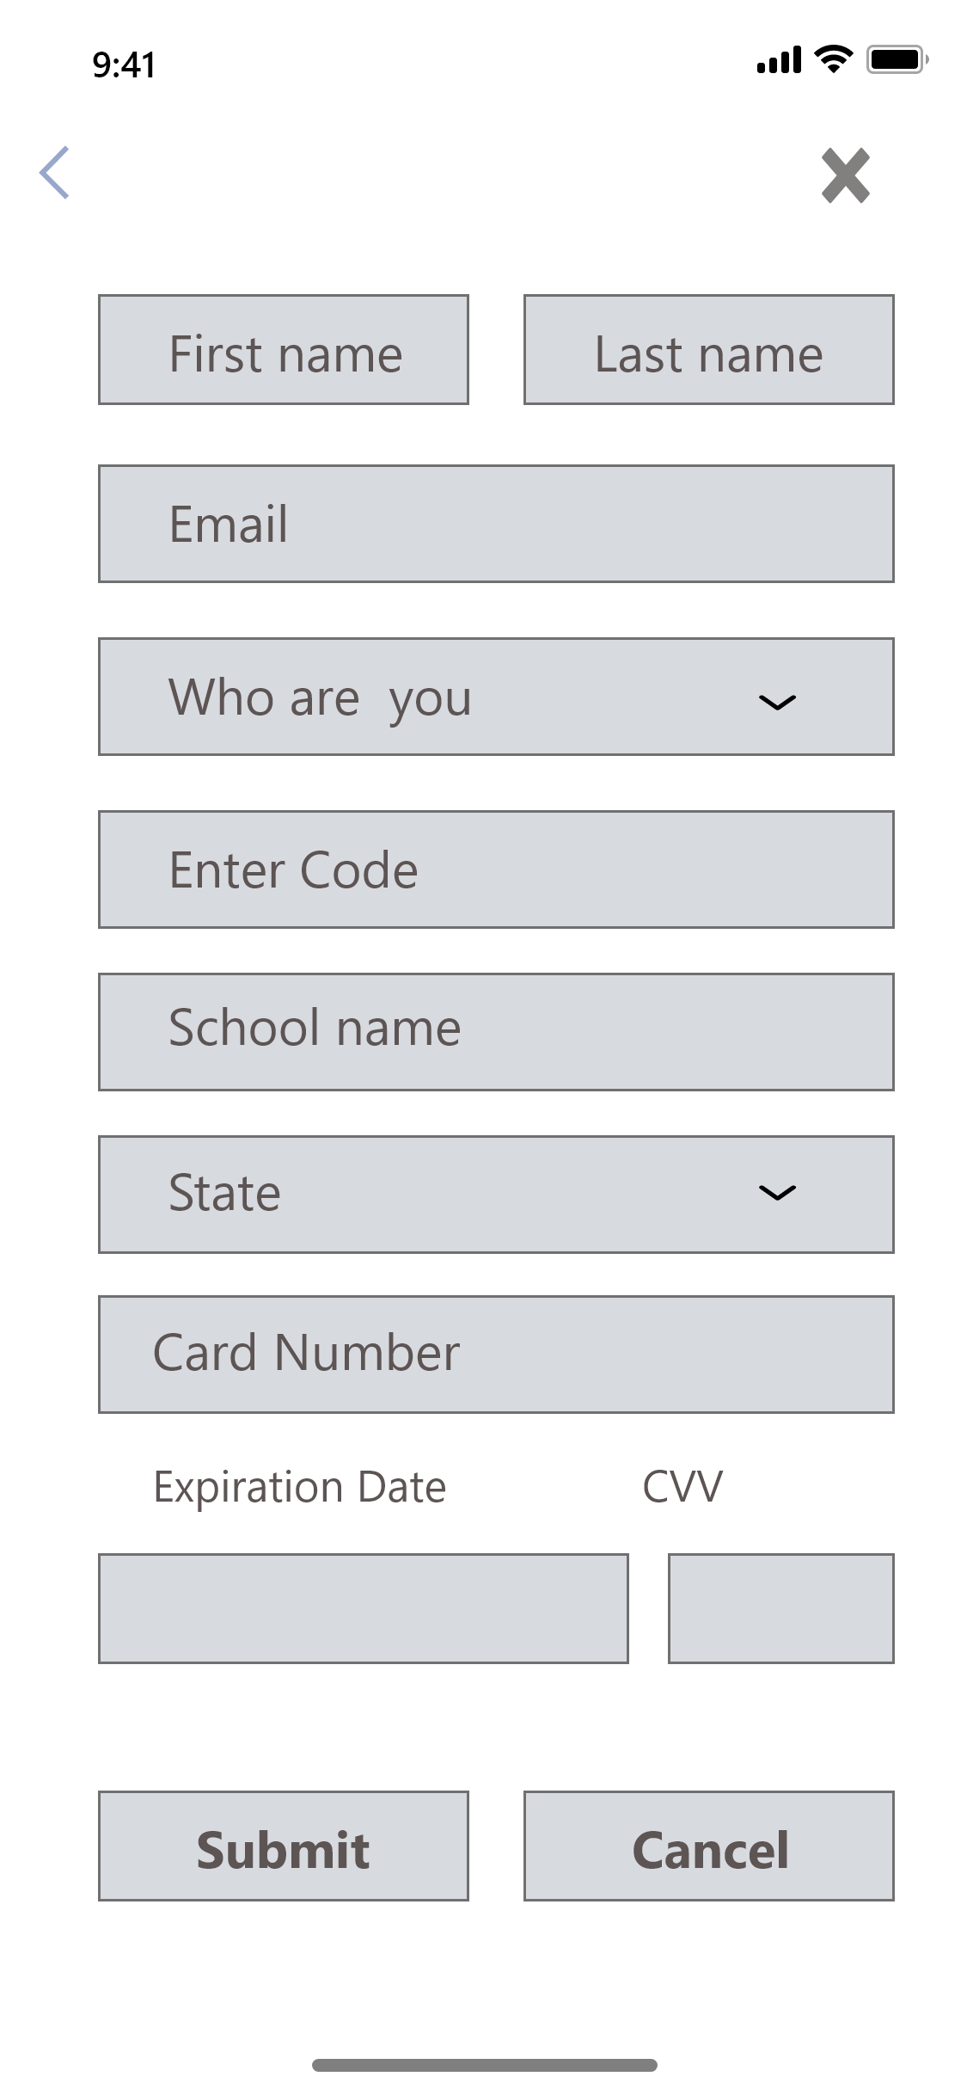Focus the School name field

(x=496, y=1032)
